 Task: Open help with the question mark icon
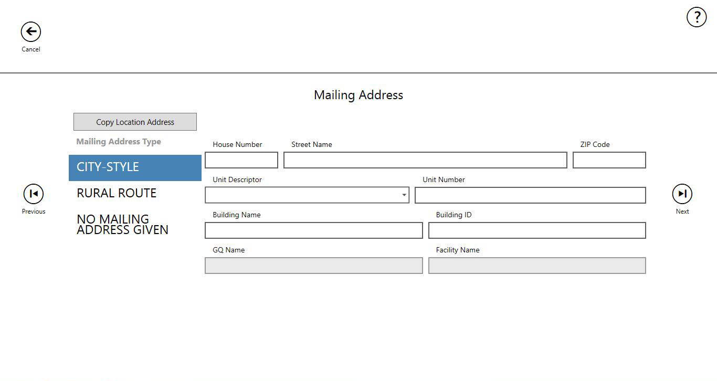[697, 17]
